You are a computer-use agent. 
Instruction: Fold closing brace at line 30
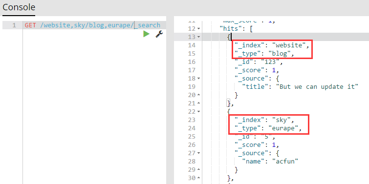(198, 178)
